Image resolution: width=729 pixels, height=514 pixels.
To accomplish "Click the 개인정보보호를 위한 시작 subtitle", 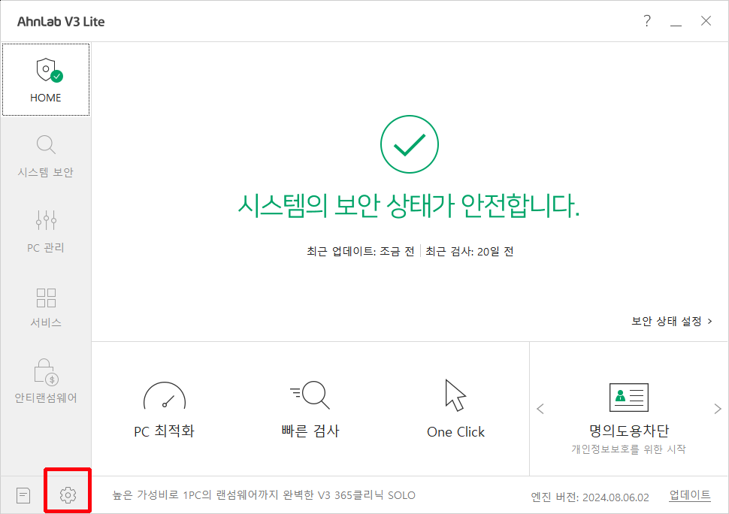I will click(628, 449).
